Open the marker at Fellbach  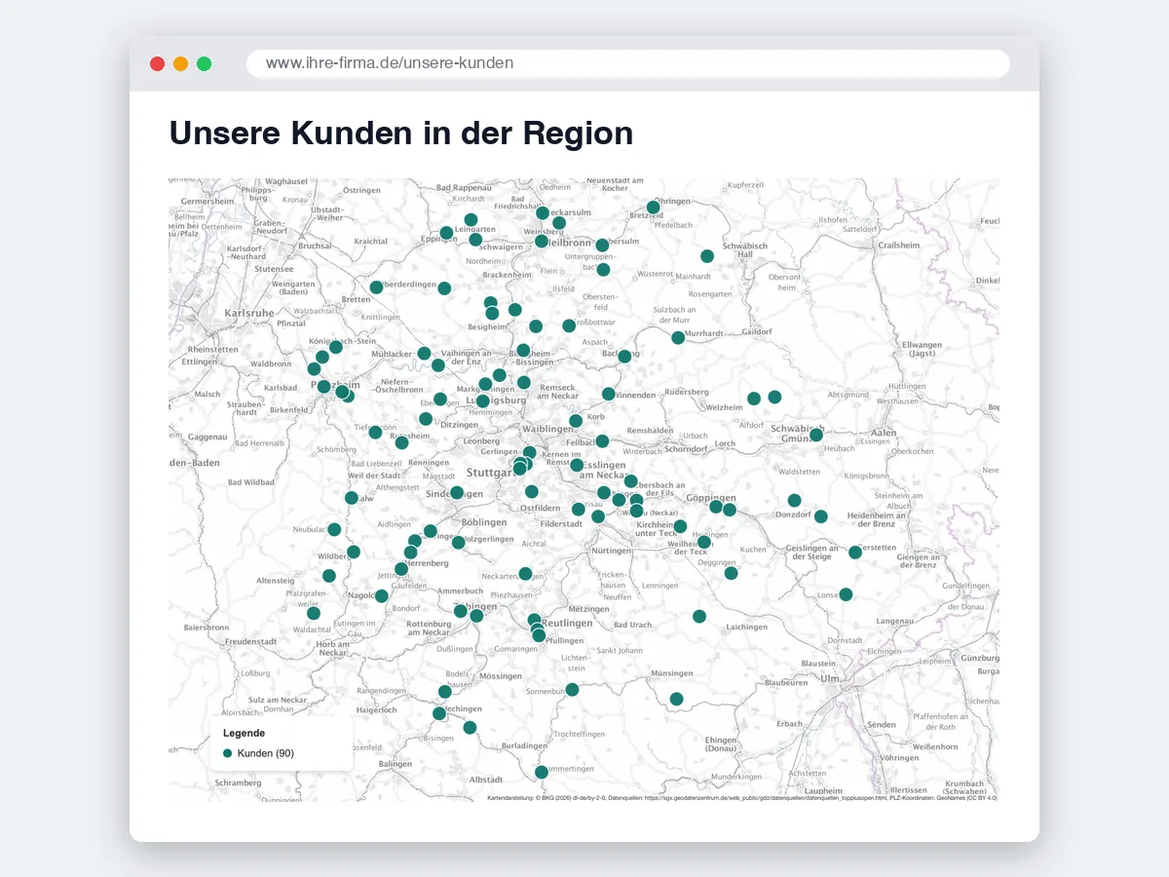coord(602,441)
